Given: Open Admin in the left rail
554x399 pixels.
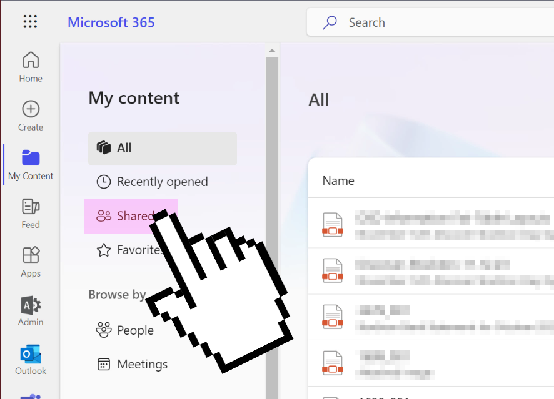Looking at the screenshot, I should pos(31,311).
